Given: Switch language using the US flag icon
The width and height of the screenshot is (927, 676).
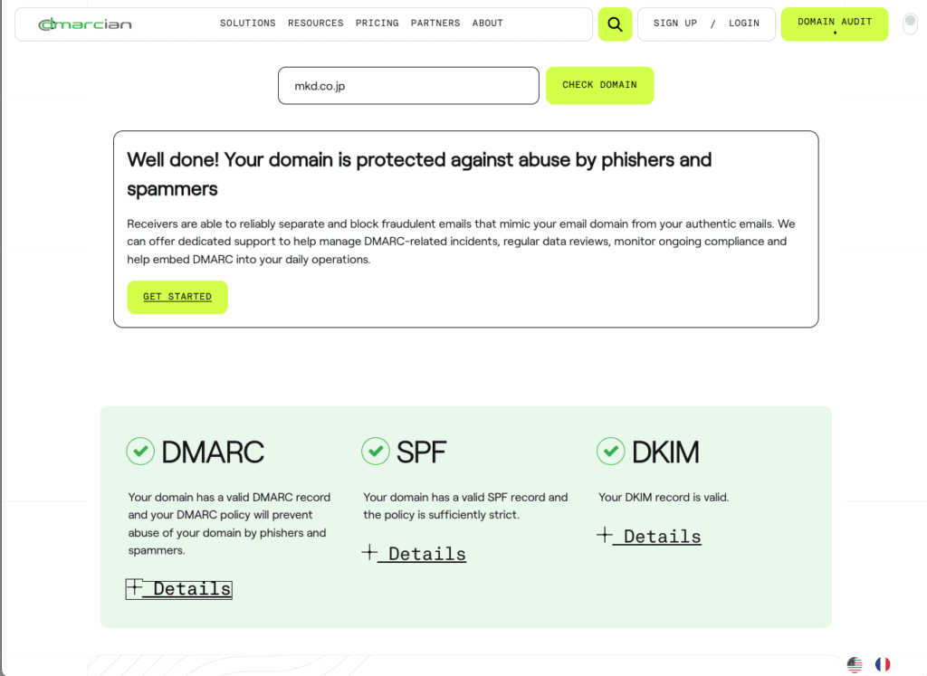Looking at the screenshot, I should tap(855, 664).
